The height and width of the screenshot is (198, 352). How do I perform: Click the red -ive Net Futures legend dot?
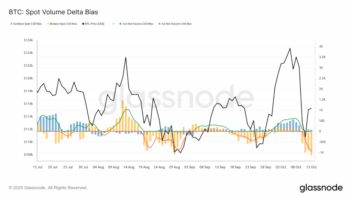(158, 24)
